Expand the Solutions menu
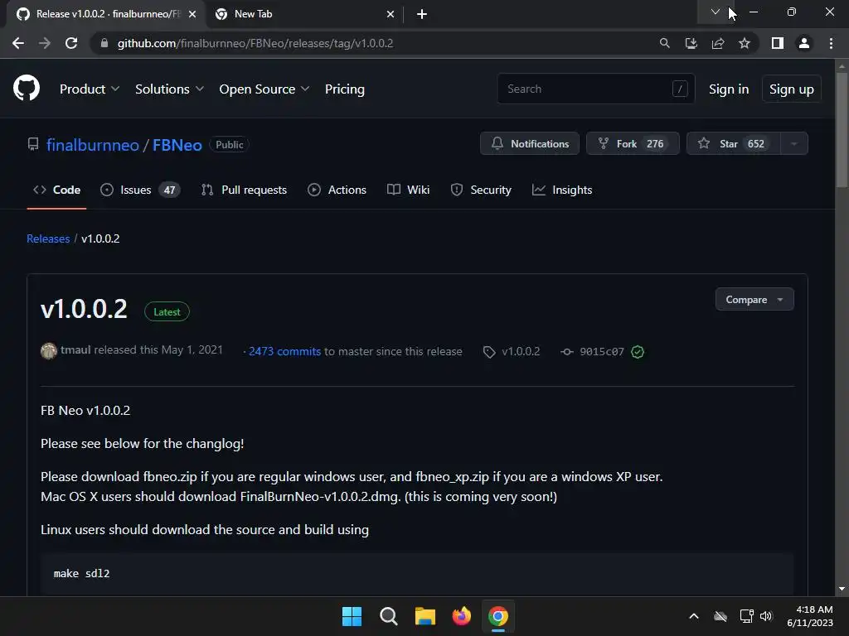This screenshot has height=636, width=849. [x=169, y=89]
